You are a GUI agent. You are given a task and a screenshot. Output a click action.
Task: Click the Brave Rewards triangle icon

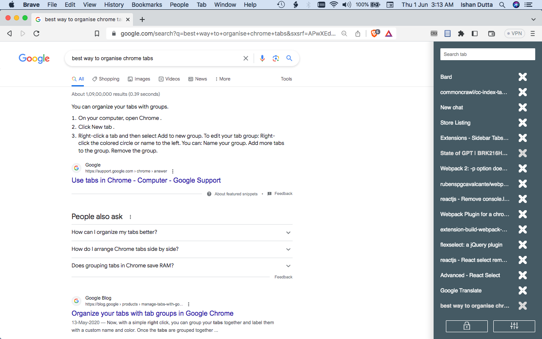click(388, 33)
